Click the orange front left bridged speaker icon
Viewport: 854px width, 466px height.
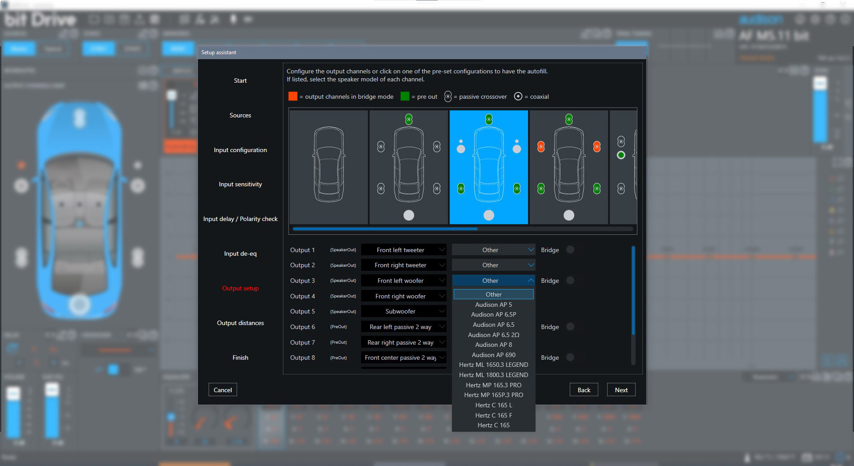pos(541,146)
